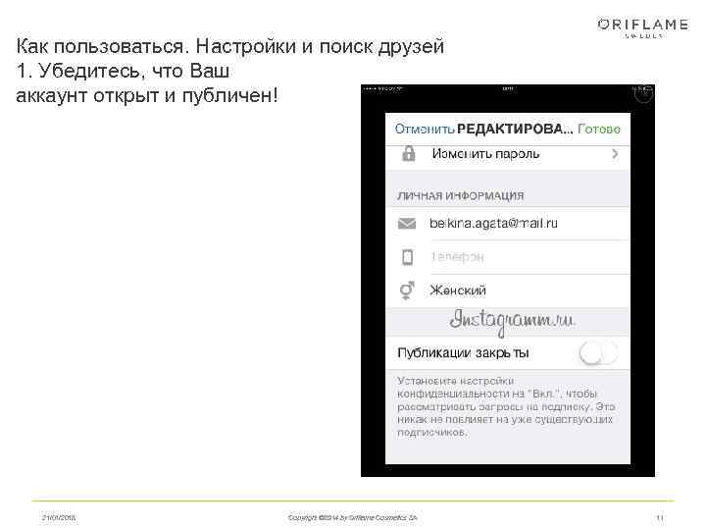Click the envelope email icon
The width and height of the screenshot is (706, 530).
pos(407,223)
